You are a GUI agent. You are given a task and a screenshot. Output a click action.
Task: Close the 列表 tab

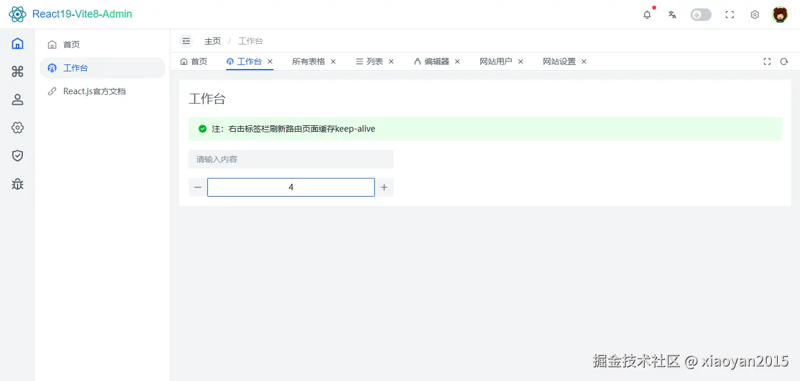(x=391, y=61)
